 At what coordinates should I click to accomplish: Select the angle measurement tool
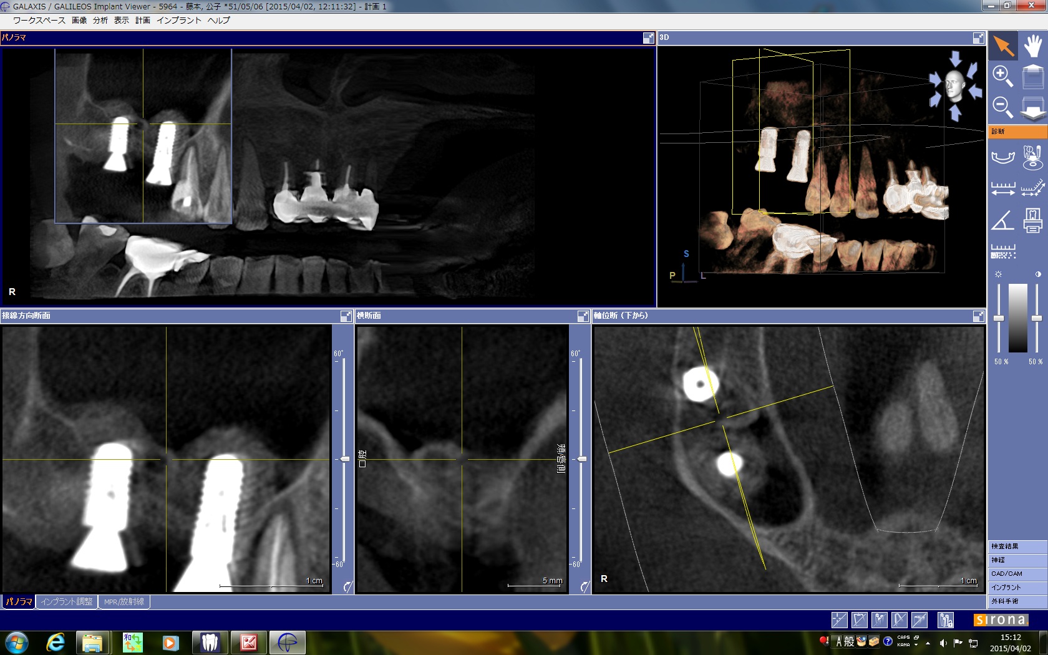pos(1003,221)
